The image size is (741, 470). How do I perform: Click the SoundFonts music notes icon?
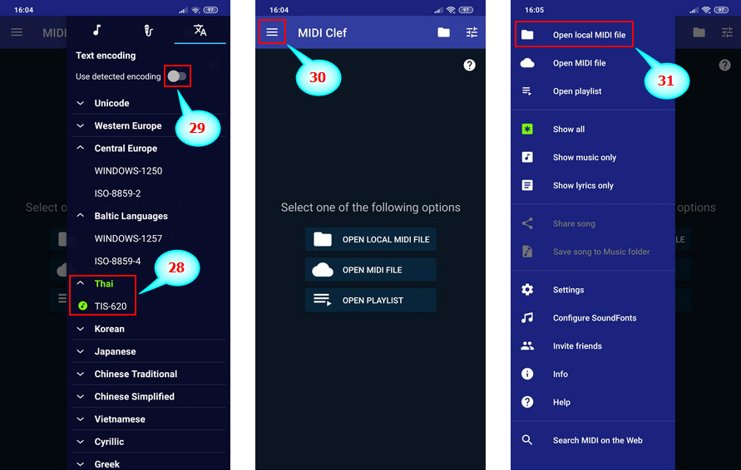tap(527, 317)
